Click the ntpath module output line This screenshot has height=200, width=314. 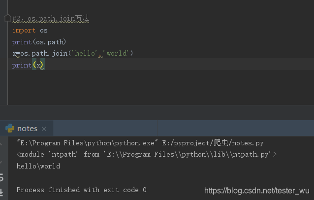[x=146, y=155]
